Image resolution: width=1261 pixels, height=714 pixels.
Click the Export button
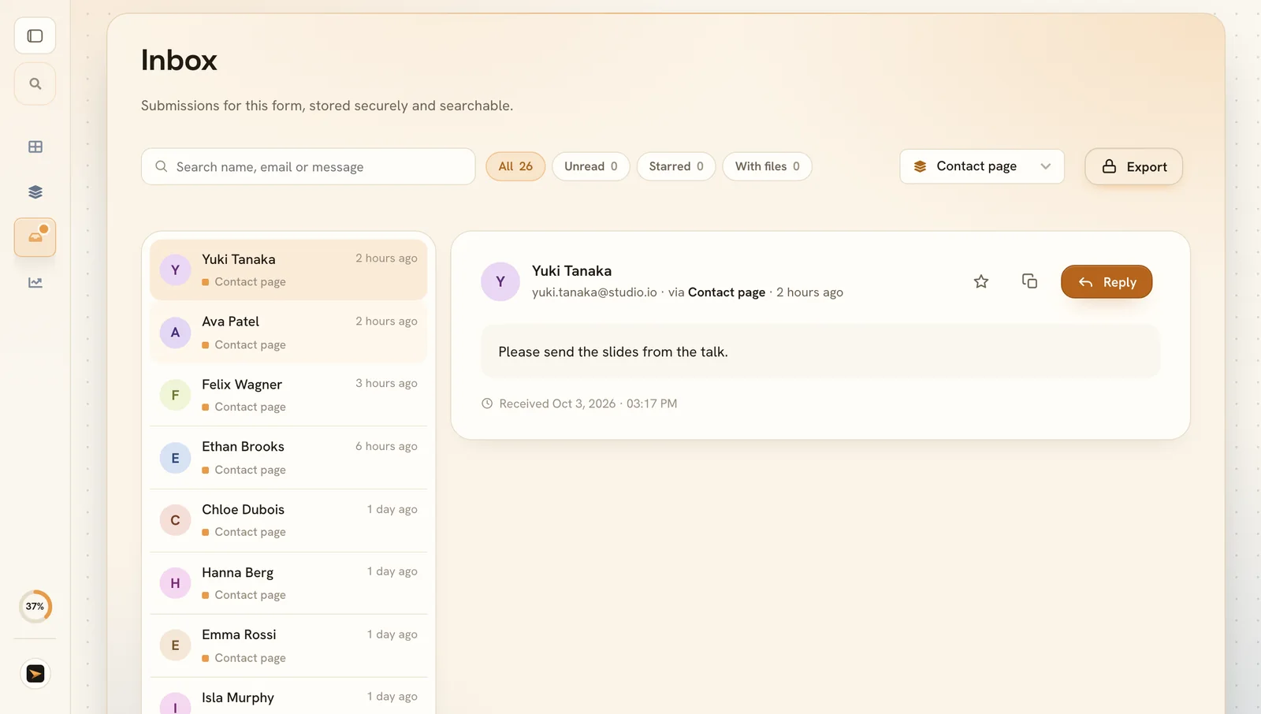pyautogui.click(x=1133, y=166)
